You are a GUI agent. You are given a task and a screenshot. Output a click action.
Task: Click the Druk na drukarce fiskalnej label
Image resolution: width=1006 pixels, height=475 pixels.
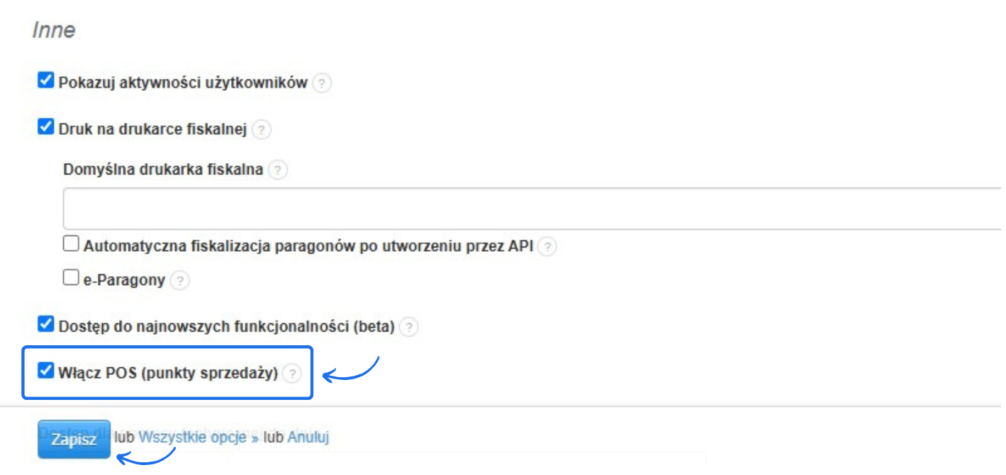[152, 129]
